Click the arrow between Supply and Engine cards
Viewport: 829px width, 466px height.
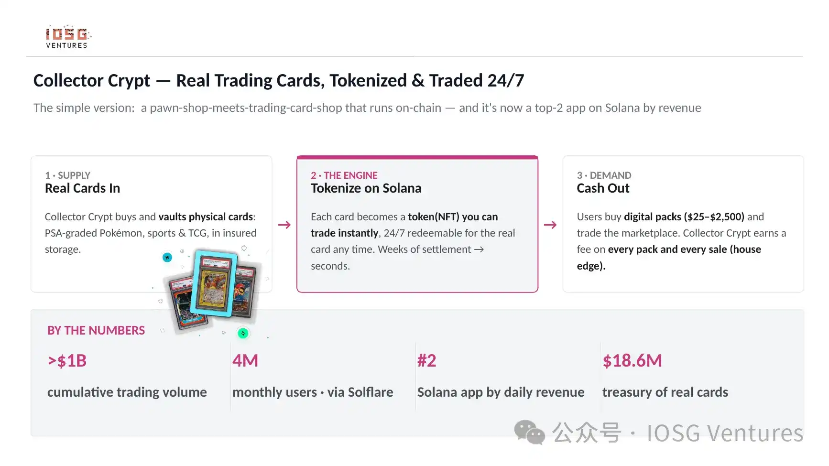coord(284,225)
